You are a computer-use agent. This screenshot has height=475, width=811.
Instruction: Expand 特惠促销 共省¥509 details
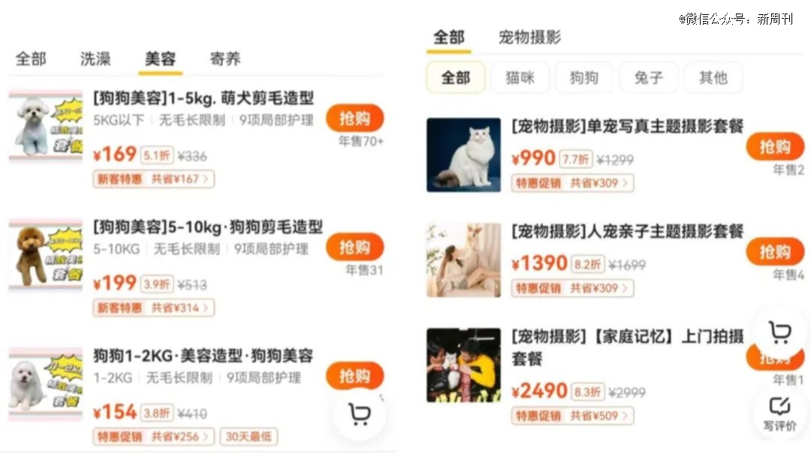click(572, 416)
